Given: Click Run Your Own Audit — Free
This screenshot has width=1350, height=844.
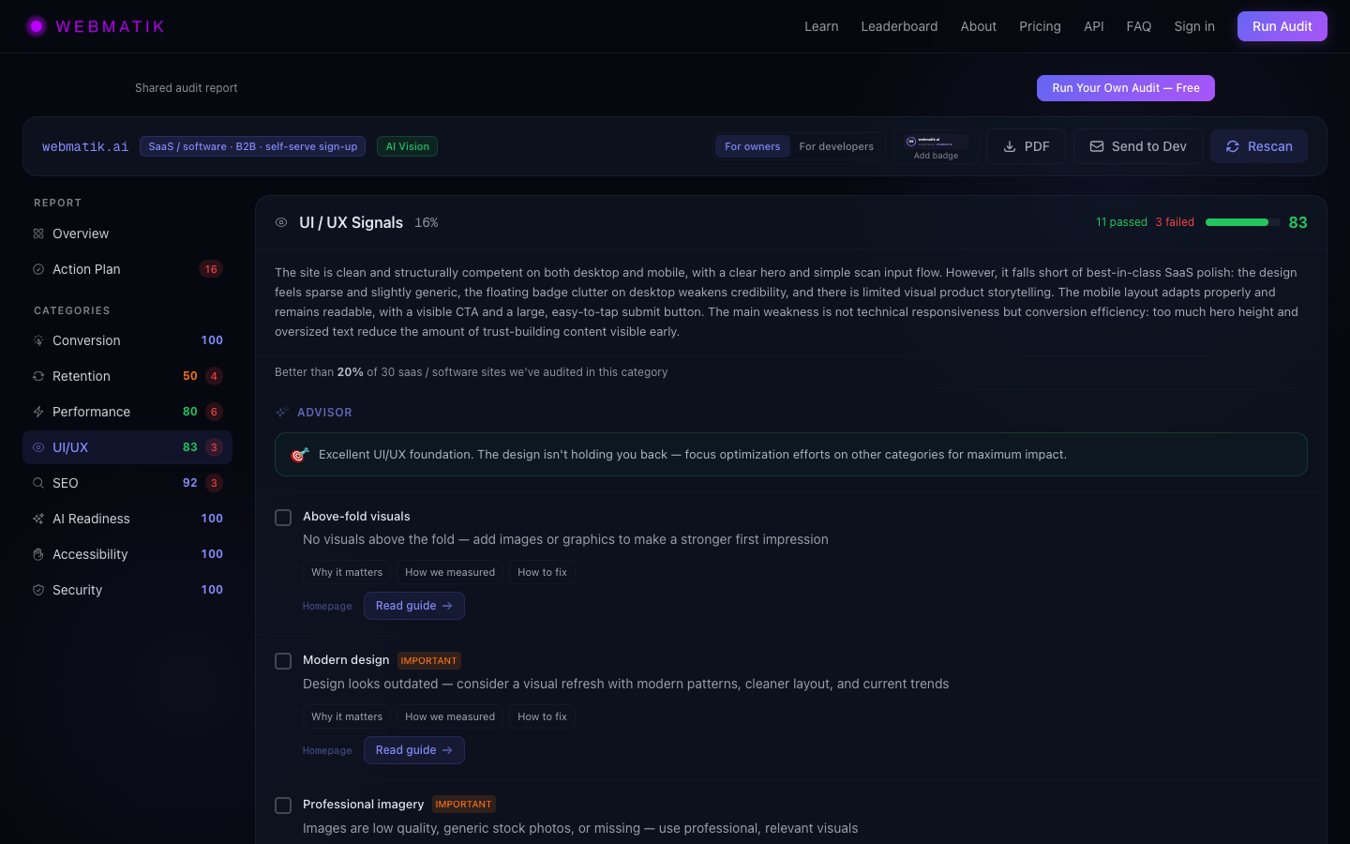Looking at the screenshot, I should point(1126,88).
